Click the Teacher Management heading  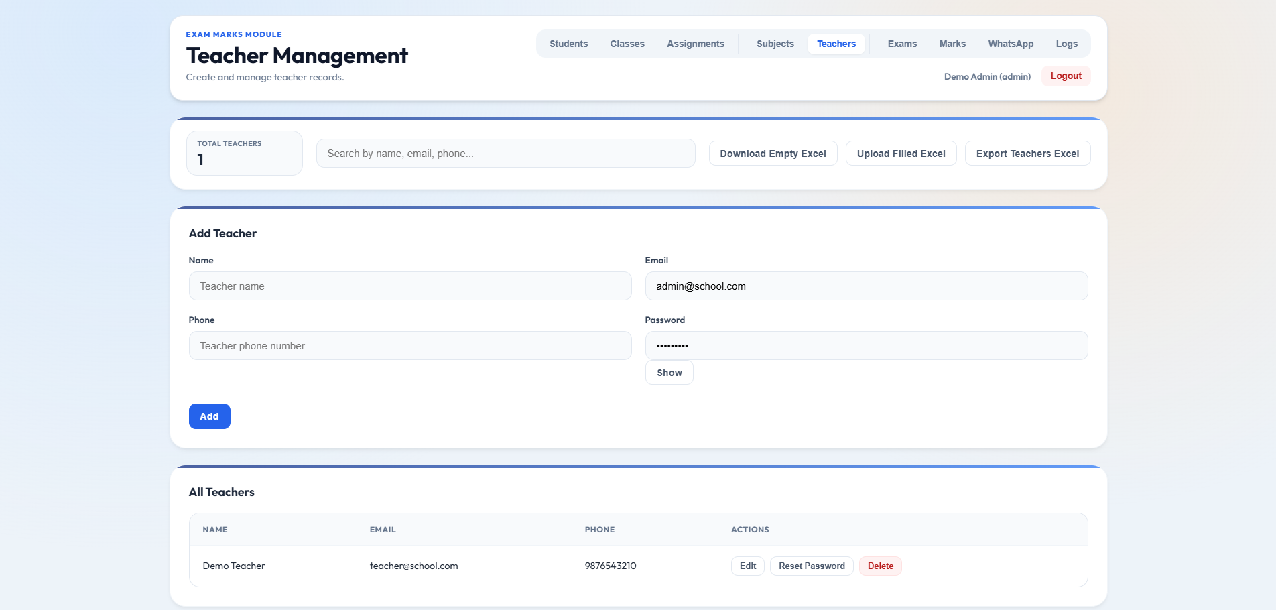297,56
